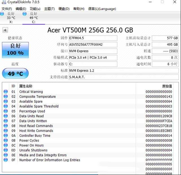
Task: Click the status icon for Percentage Used
Action: click(x=6, y=111)
